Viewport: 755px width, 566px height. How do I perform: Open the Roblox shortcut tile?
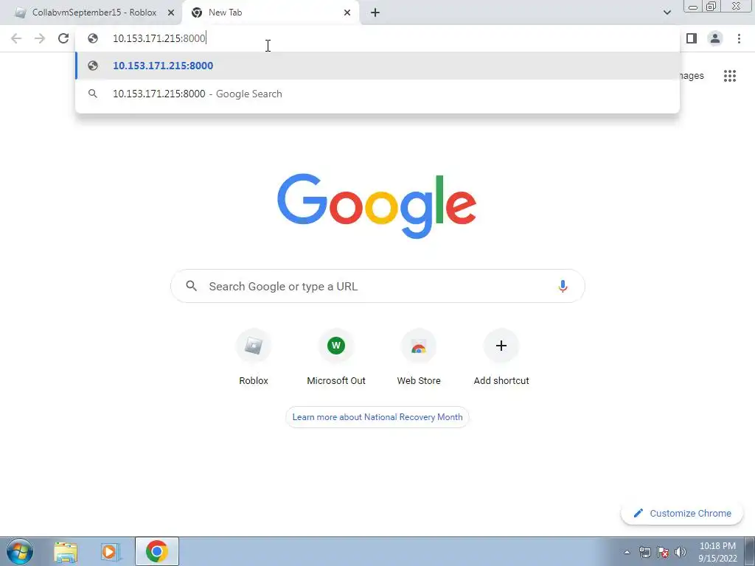pos(254,357)
